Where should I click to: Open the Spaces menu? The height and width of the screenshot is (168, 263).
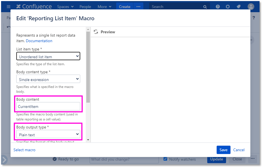pos(65,7)
